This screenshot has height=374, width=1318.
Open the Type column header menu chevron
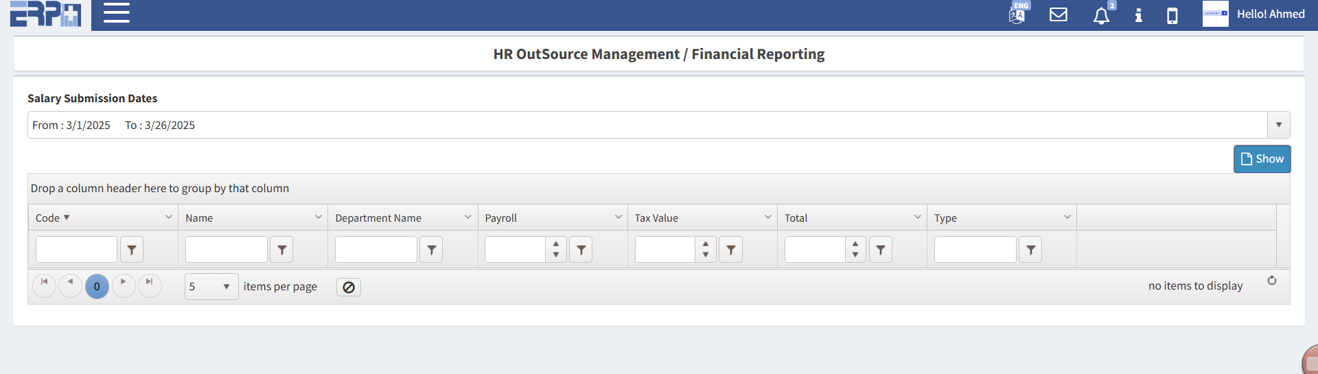click(1067, 218)
